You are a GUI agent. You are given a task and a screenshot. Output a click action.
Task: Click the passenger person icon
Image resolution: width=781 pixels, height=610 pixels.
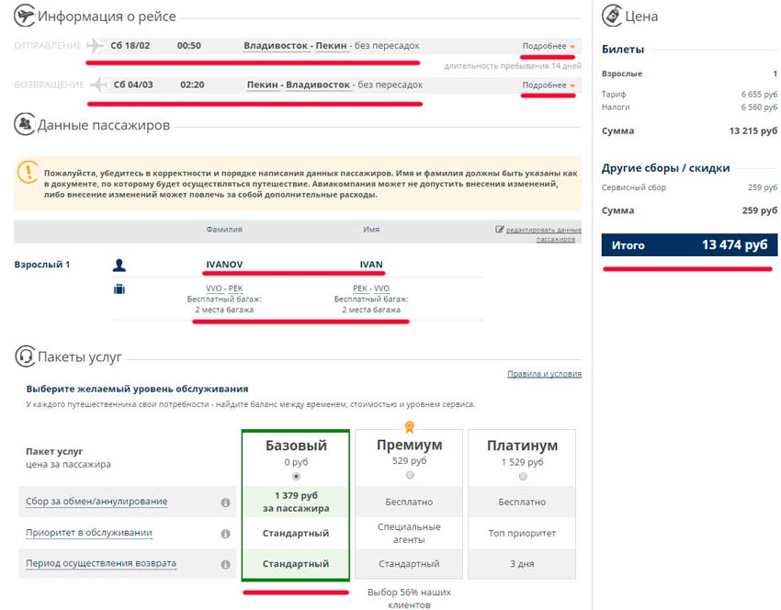point(119,265)
